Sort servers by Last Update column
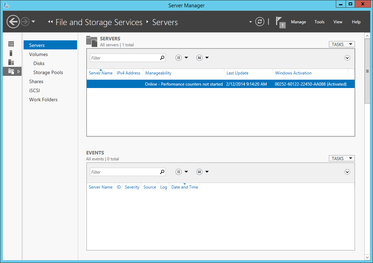Image resolution: width=373 pixels, height=263 pixels. [x=237, y=73]
